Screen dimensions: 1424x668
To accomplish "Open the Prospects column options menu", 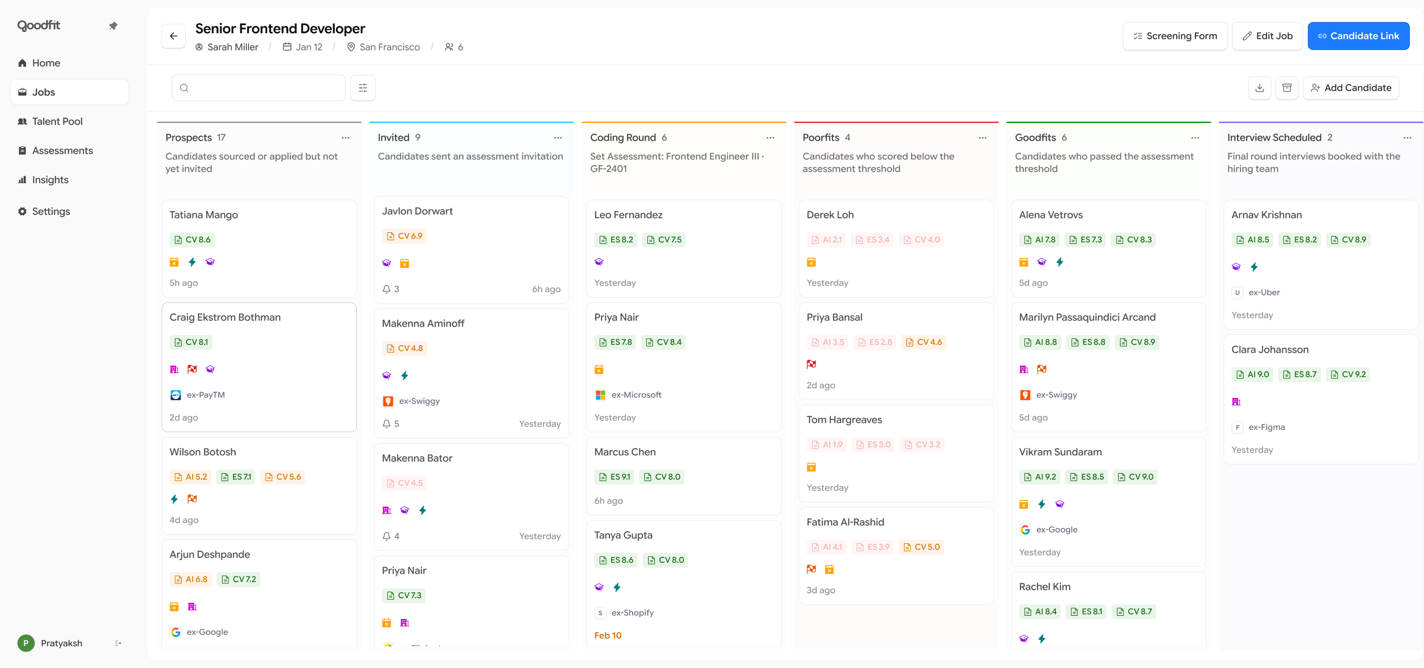I will [x=346, y=138].
